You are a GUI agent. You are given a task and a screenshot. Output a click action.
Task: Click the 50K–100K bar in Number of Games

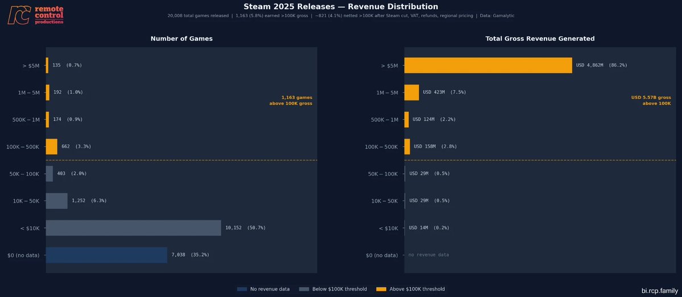[49, 174]
